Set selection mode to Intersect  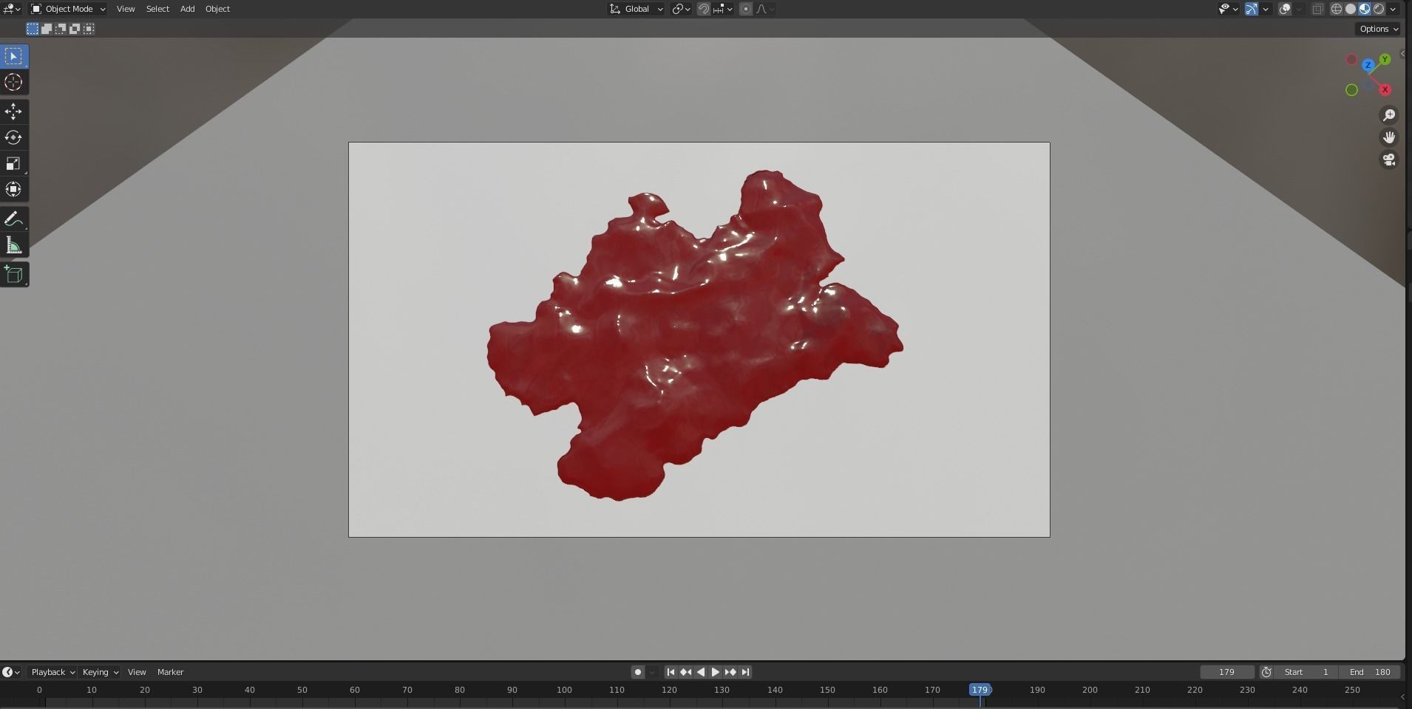(89, 29)
